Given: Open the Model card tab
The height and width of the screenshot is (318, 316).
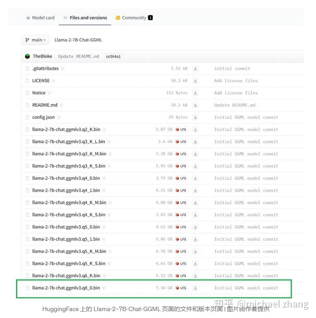Looking at the screenshot, I should [x=40, y=18].
